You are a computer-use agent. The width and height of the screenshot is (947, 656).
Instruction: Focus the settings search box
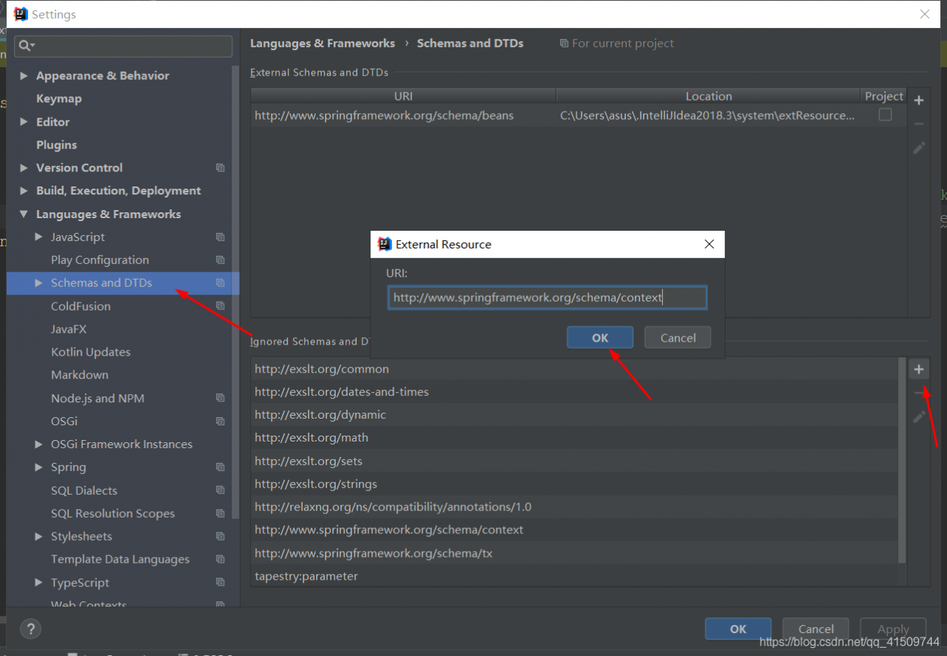coord(124,46)
